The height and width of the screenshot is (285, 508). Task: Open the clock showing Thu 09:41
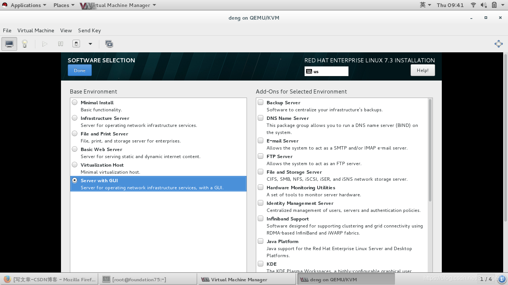[x=450, y=5]
